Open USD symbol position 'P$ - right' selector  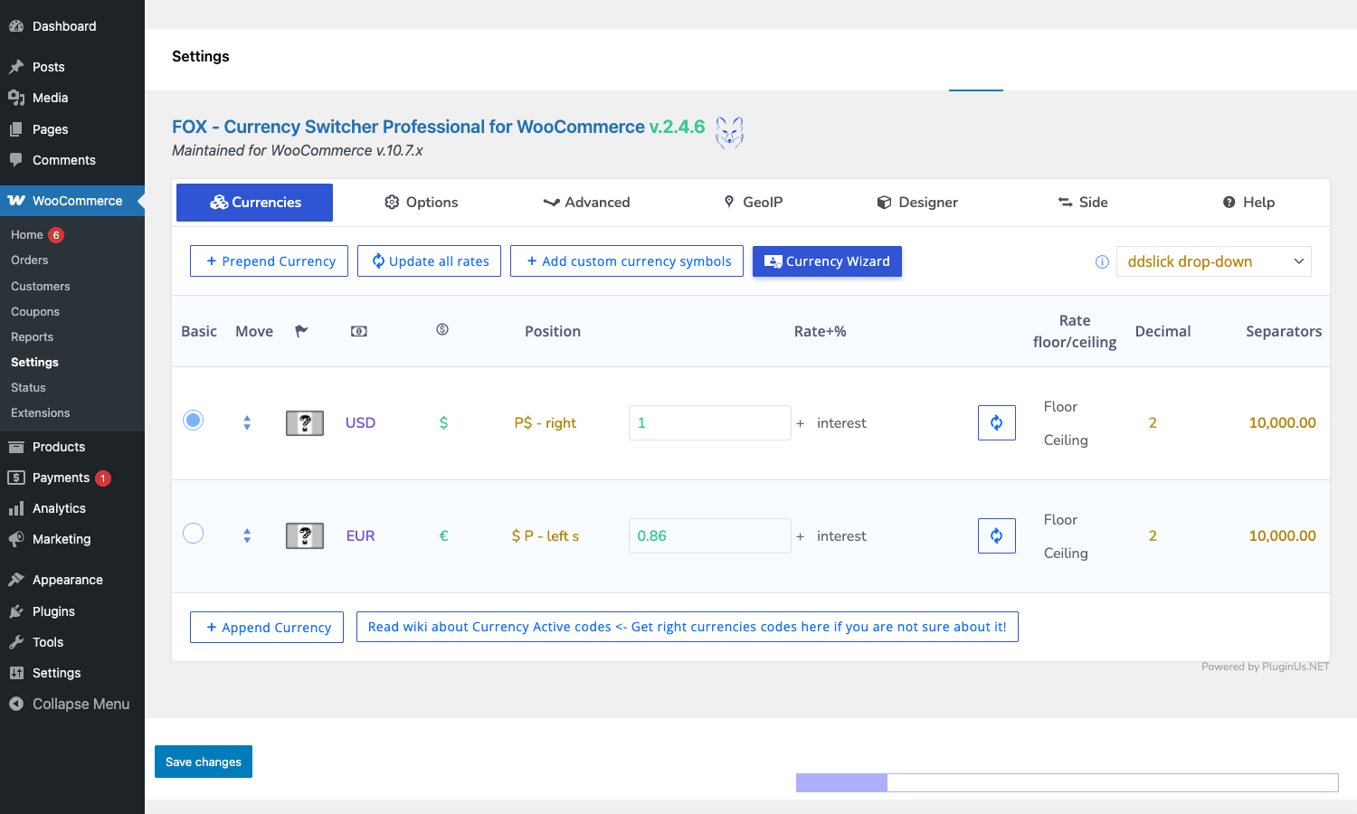coord(546,422)
